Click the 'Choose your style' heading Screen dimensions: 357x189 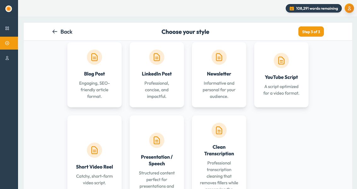click(x=185, y=31)
